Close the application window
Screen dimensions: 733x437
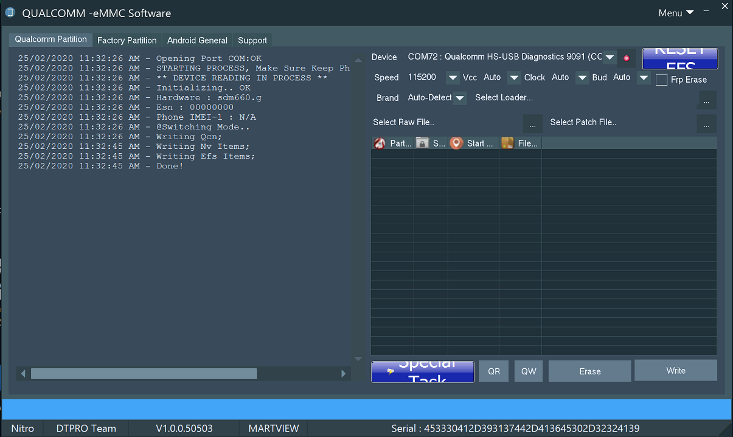[723, 7]
